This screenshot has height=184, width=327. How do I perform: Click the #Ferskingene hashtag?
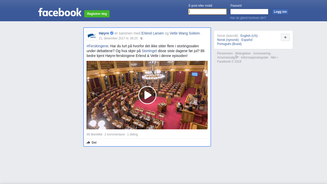[97, 46]
